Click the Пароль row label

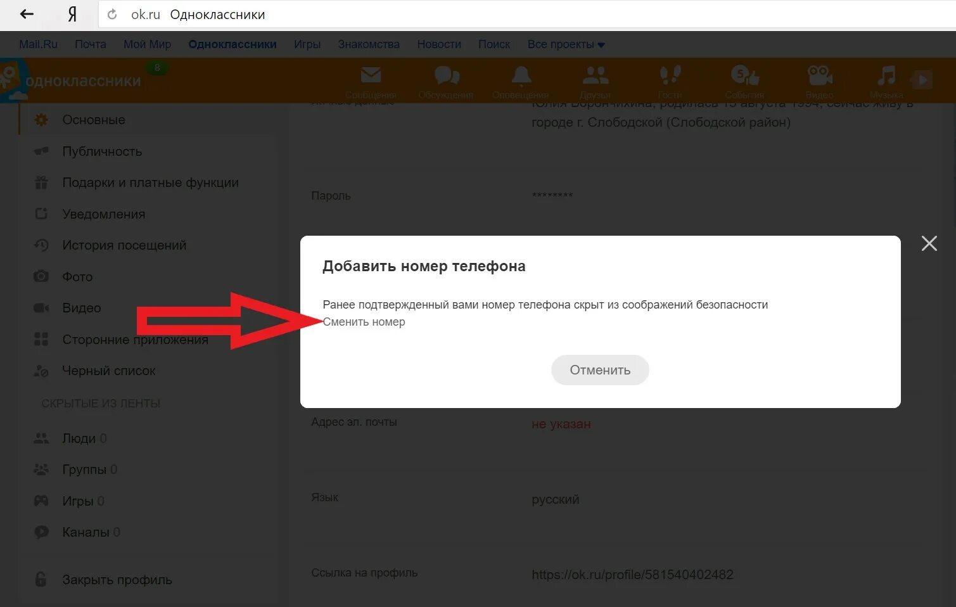(331, 196)
